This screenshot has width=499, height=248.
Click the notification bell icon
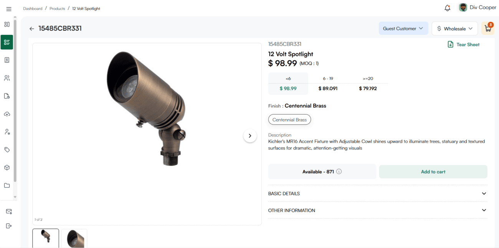(447, 8)
